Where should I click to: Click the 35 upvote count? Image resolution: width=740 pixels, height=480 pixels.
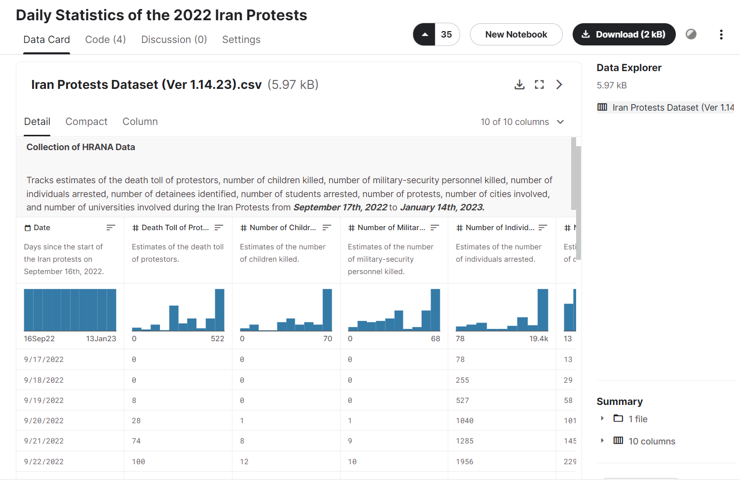447,35
